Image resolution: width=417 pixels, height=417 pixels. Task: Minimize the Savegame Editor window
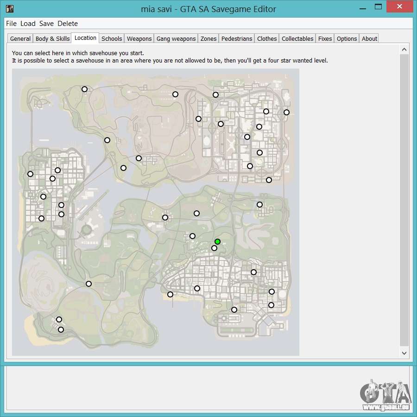[363, 8]
